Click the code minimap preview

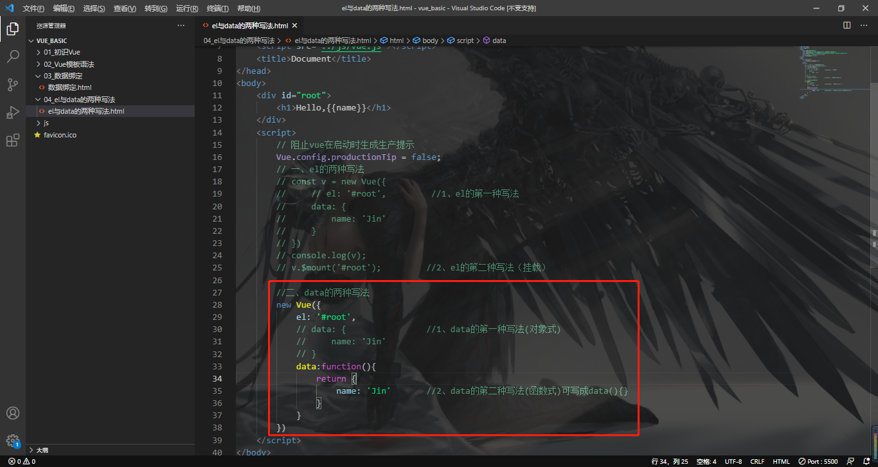coord(836,71)
